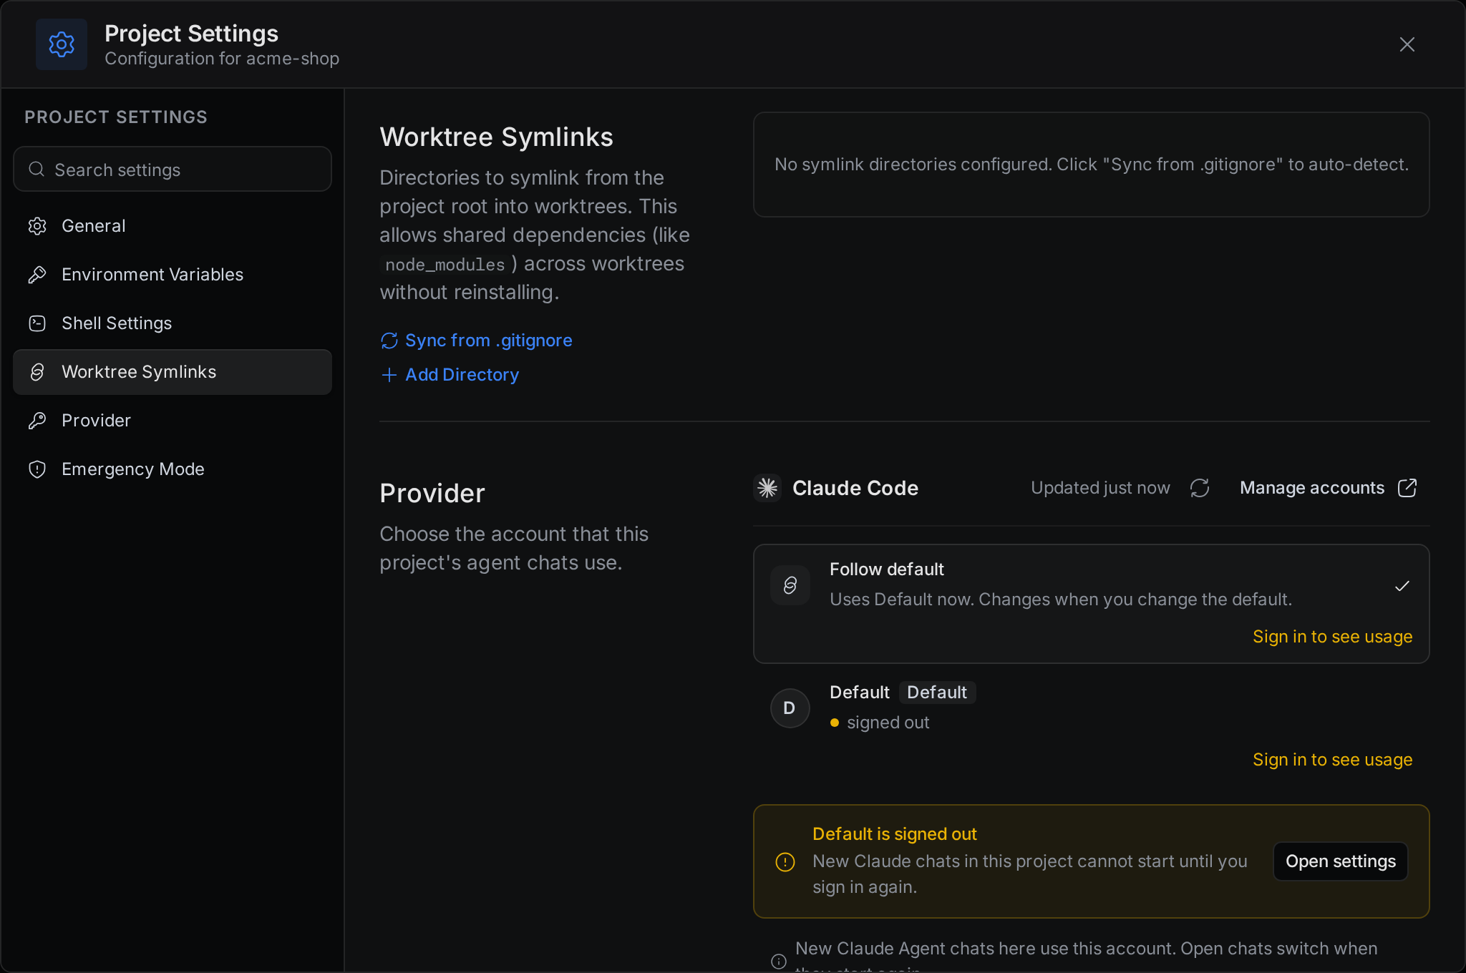
Task: Click 'Configuration for acme-shop' subtitle
Action: [222, 59]
